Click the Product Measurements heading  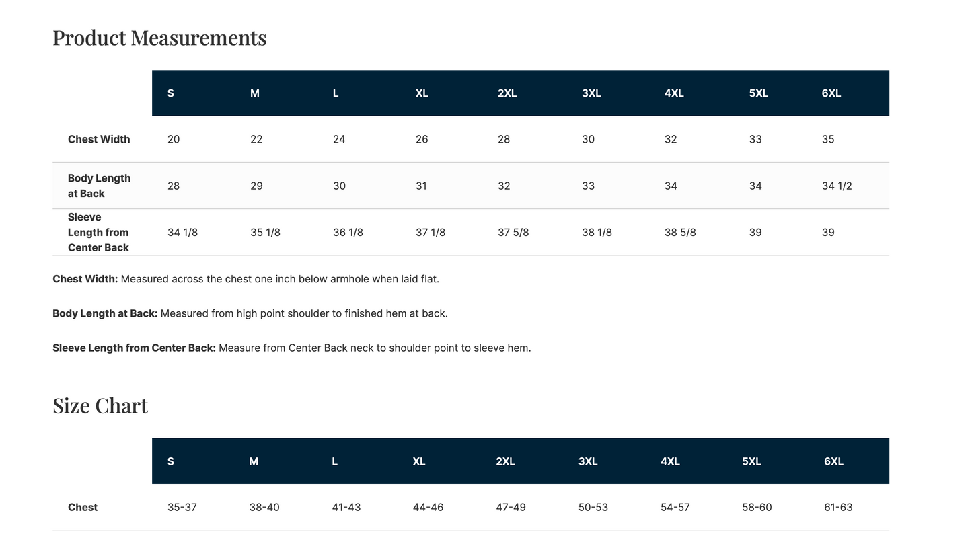(159, 38)
